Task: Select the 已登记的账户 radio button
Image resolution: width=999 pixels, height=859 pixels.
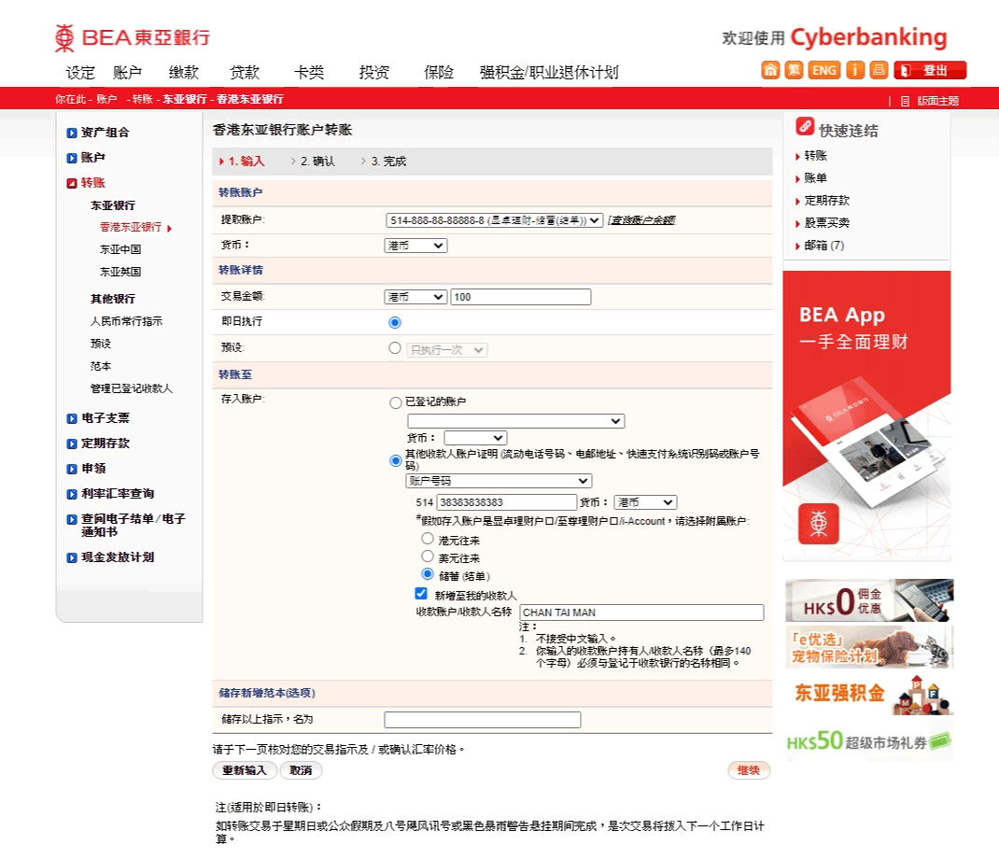Action: [x=396, y=402]
